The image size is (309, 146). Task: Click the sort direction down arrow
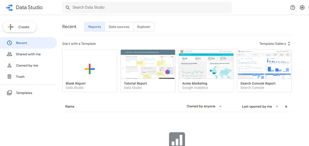point(286,106)
